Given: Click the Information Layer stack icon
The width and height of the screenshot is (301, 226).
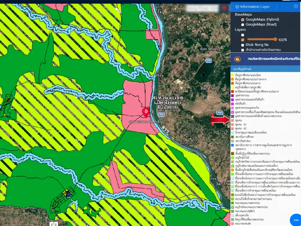Looking at the screenshot, I should (236, 6).
